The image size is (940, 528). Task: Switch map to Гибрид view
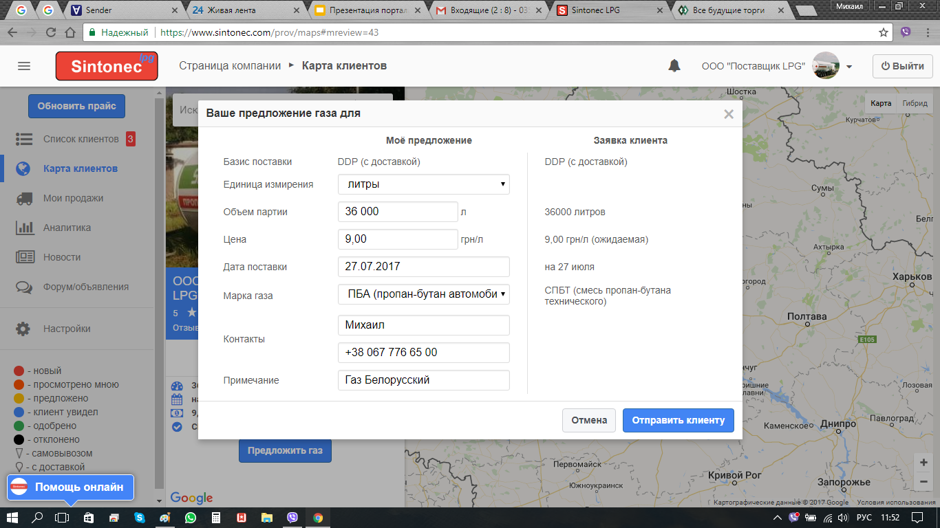[915, 103]
